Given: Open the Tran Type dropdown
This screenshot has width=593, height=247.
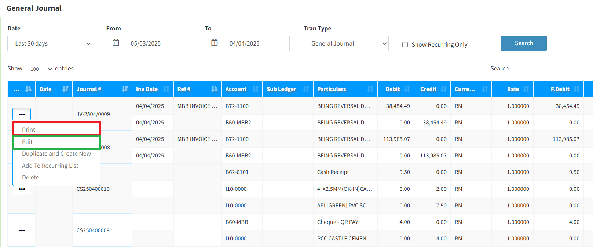Looking at the screenshot, I should tap(346, 43).
